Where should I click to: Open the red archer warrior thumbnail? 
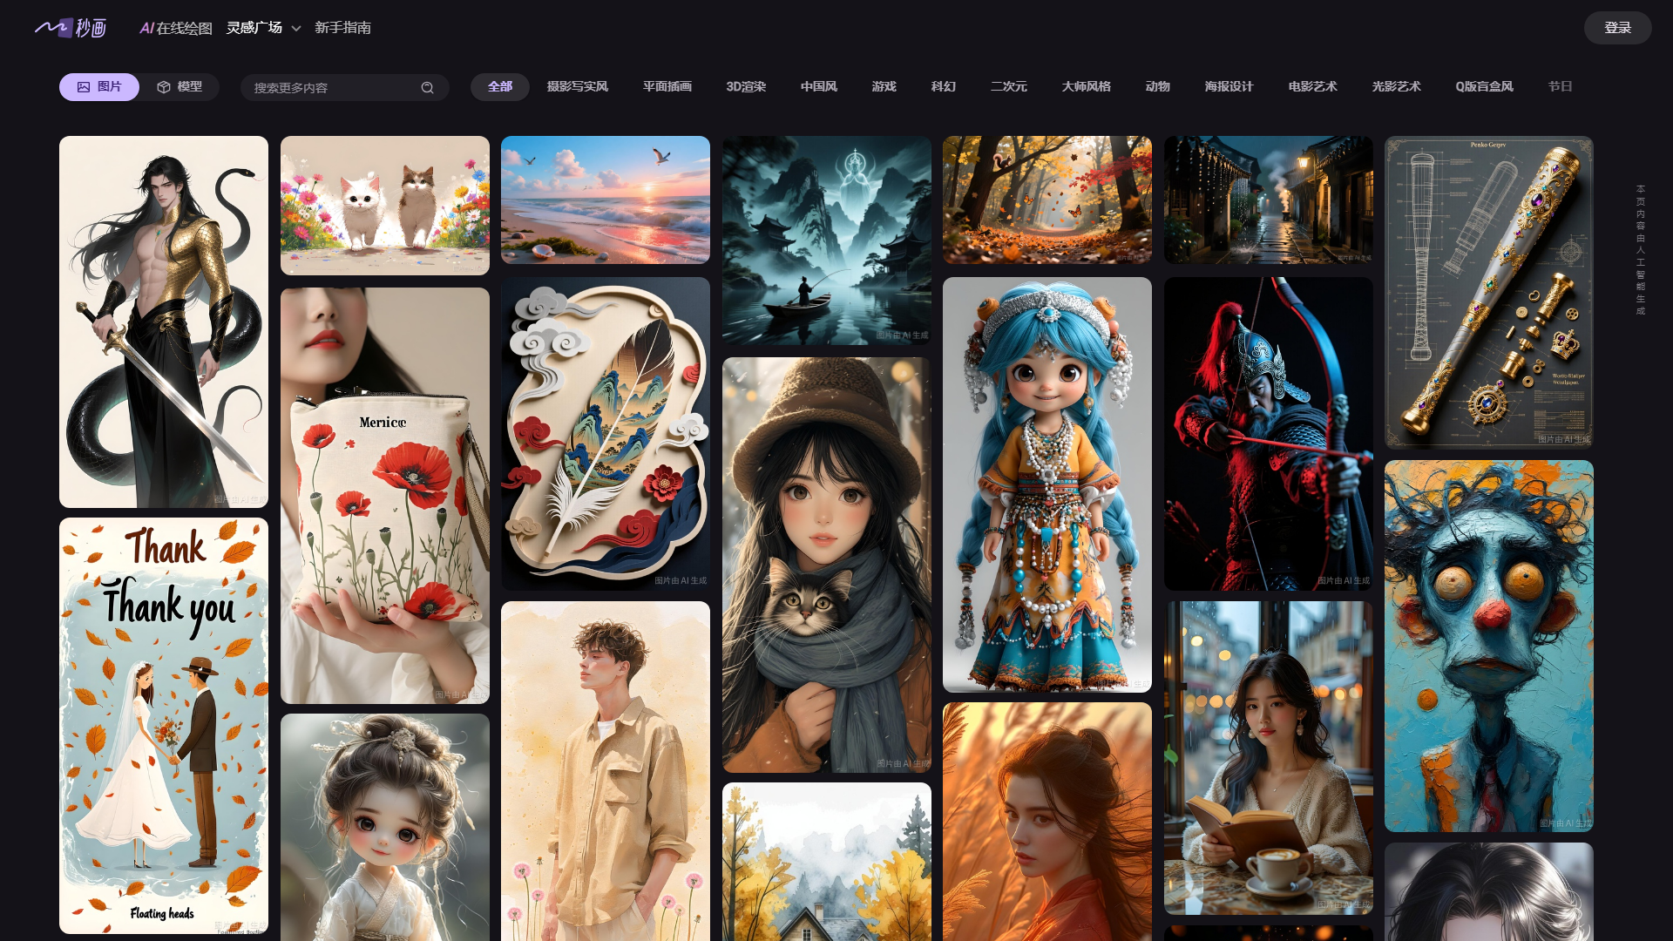click(x=1268, y=433)
